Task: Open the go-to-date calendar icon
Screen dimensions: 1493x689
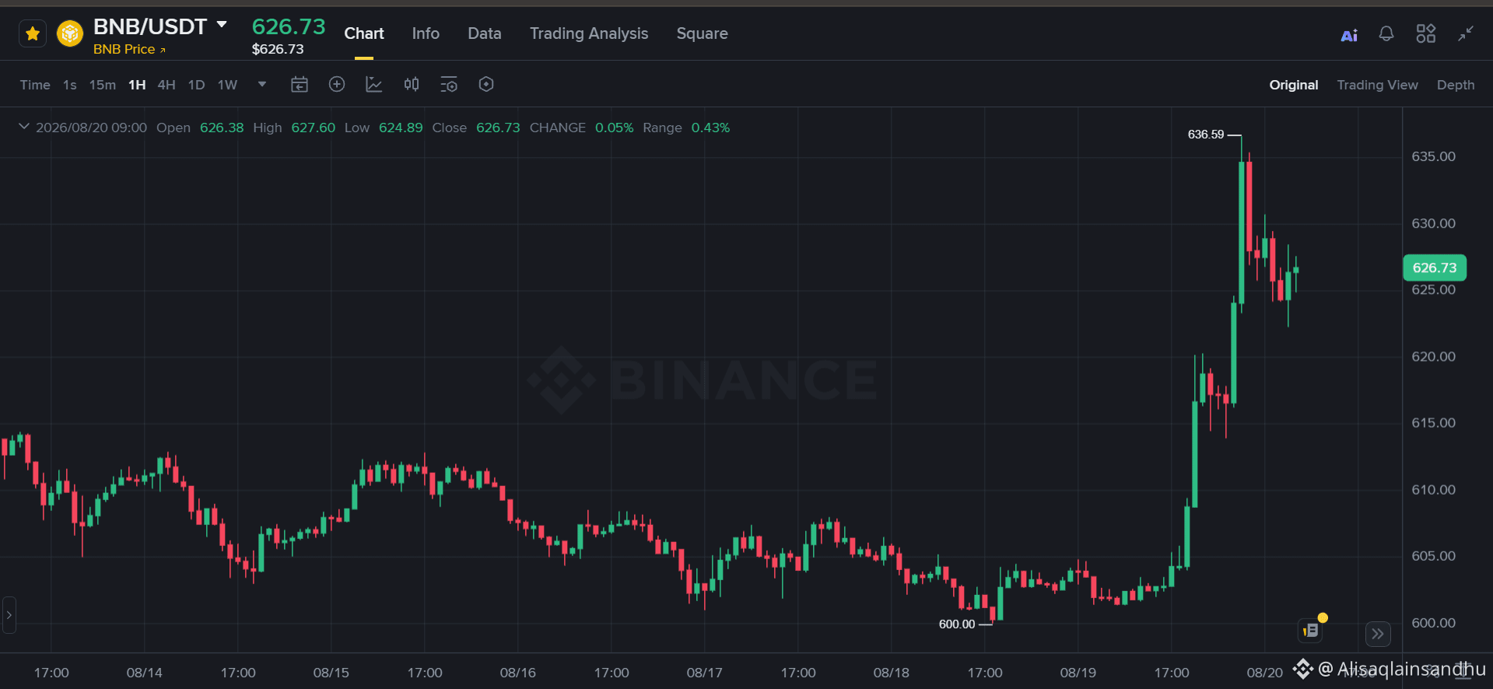Action: pyautogui.click(x=300, y=84)
